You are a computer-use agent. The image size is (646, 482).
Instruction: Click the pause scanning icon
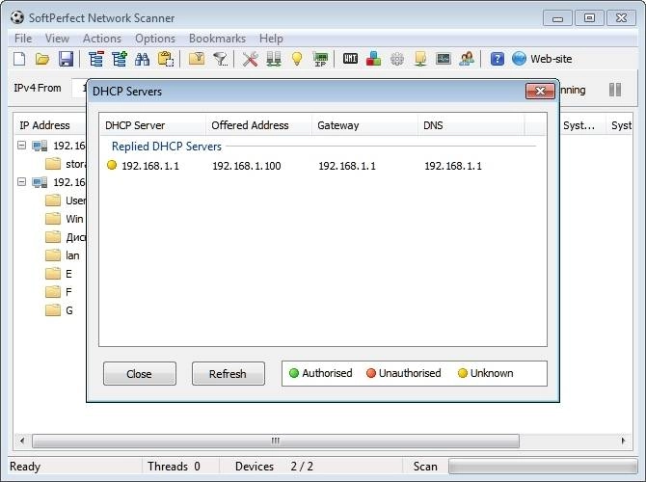tap(615, 90)
